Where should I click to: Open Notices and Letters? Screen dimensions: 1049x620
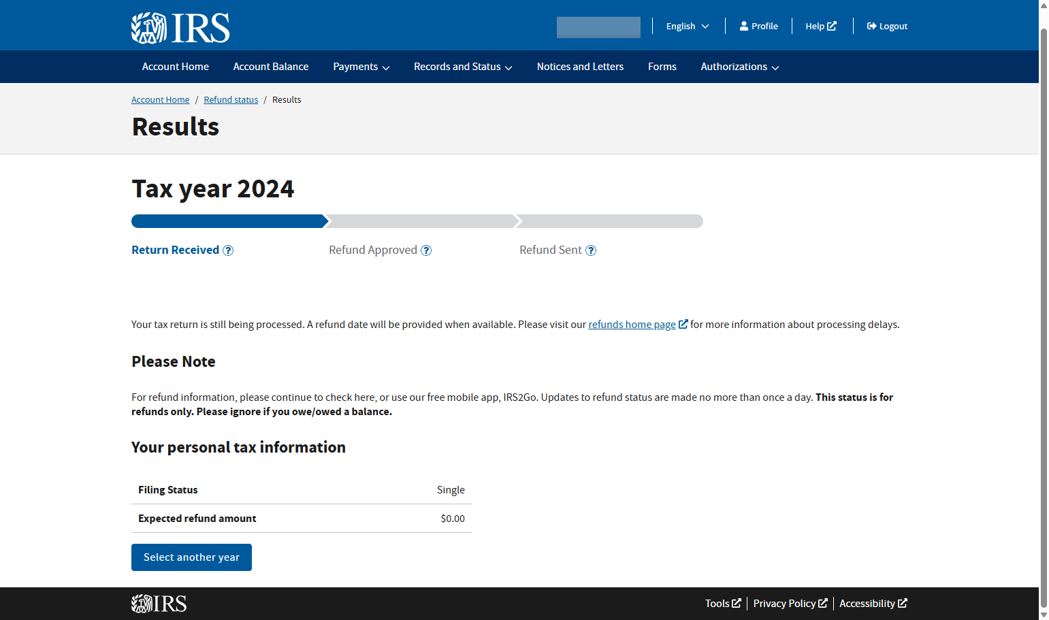click(580, 67)
